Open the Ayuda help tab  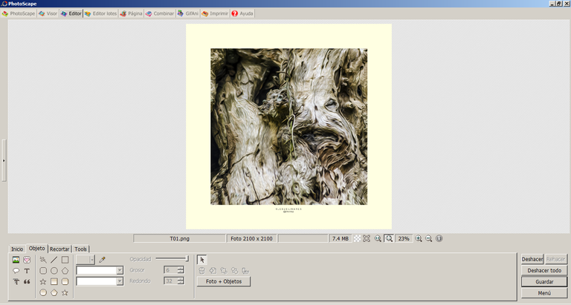coord(242,13)
